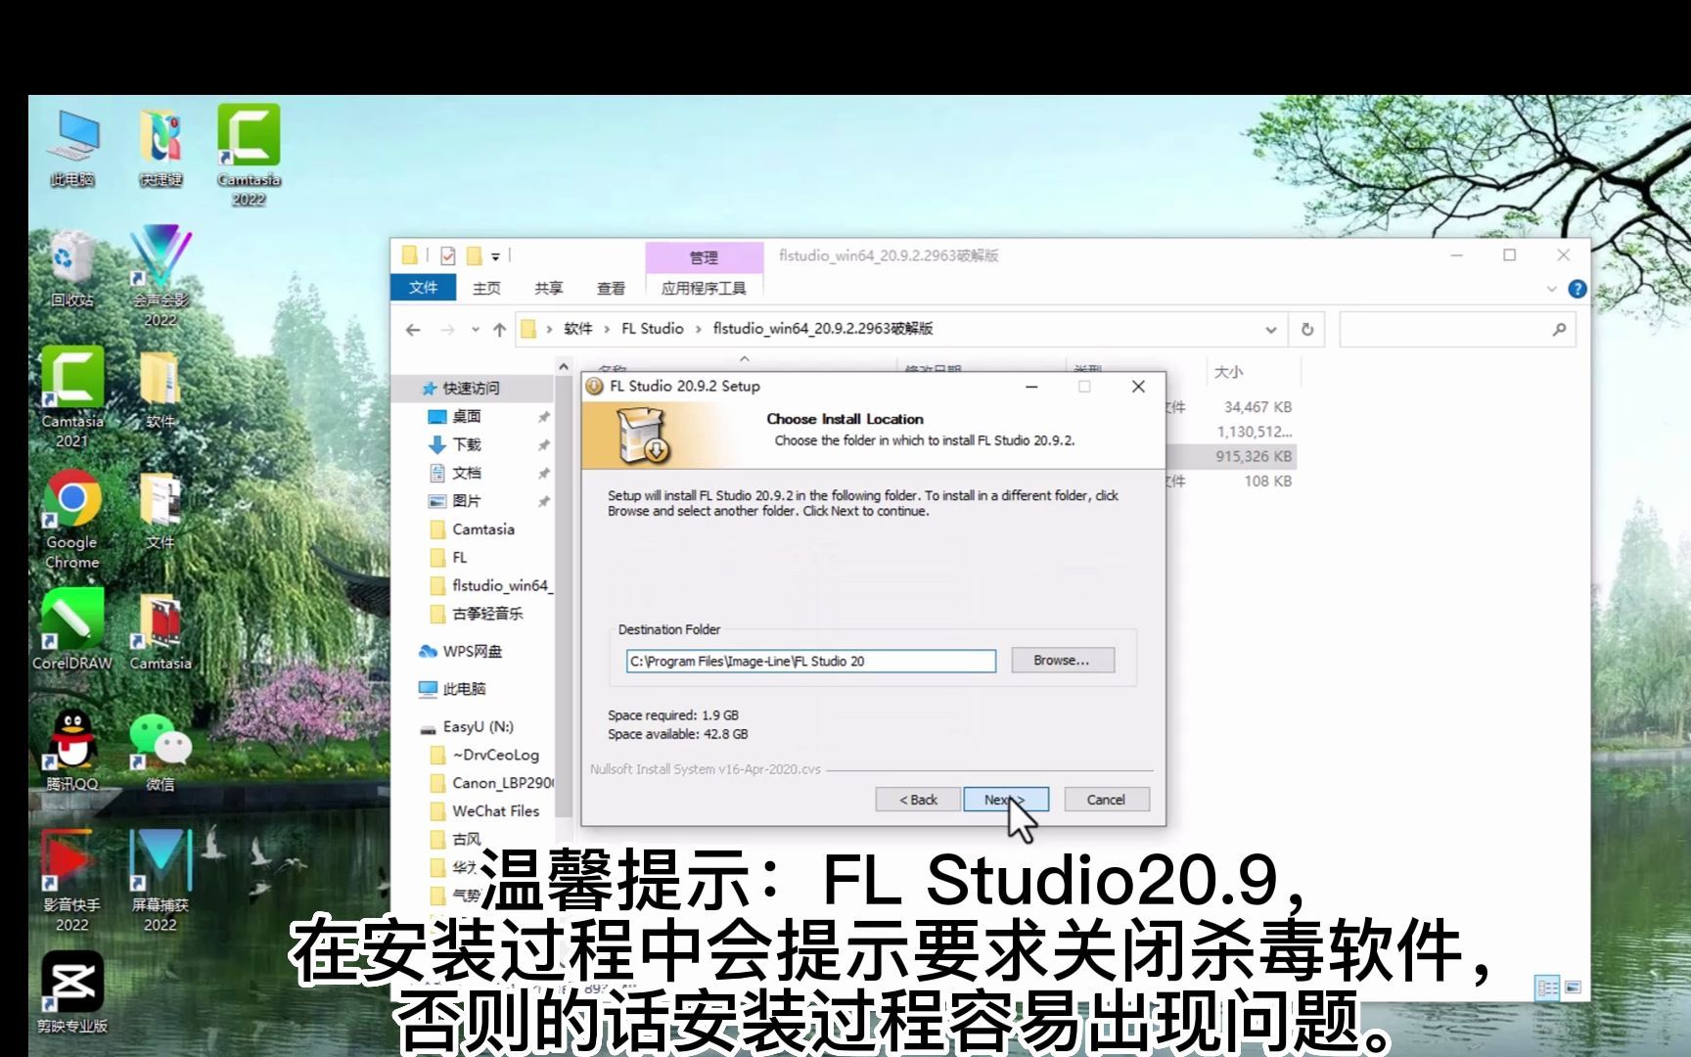Open the 共享 ribbon tab
The height and width of the screenshot is (1057, 1691).
[x=548, y=288]
